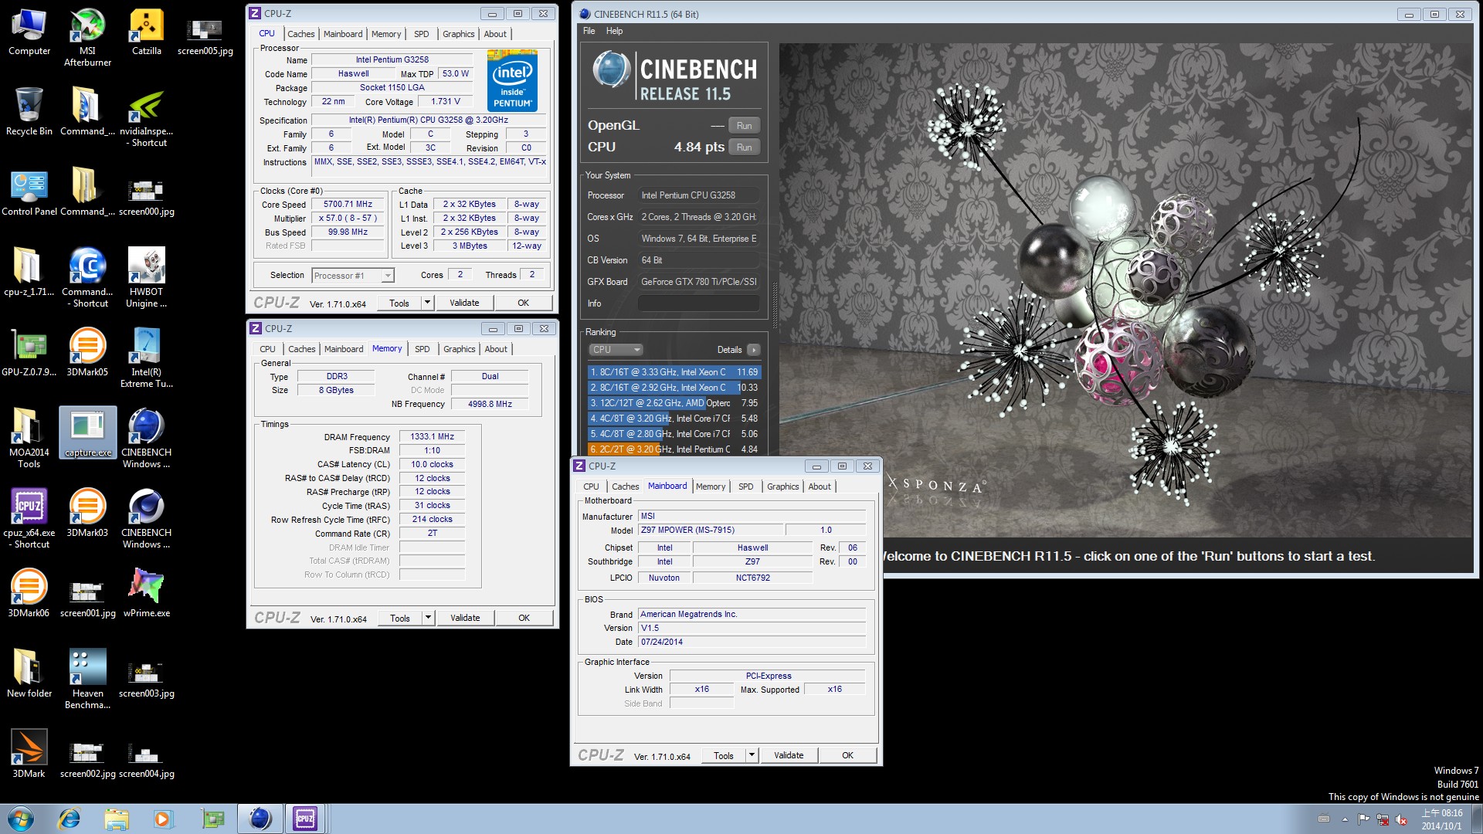This screenshot has height=834, width=1483.
Task: Open the 3DMark06 desktop icon
Action: pos(29,594)
